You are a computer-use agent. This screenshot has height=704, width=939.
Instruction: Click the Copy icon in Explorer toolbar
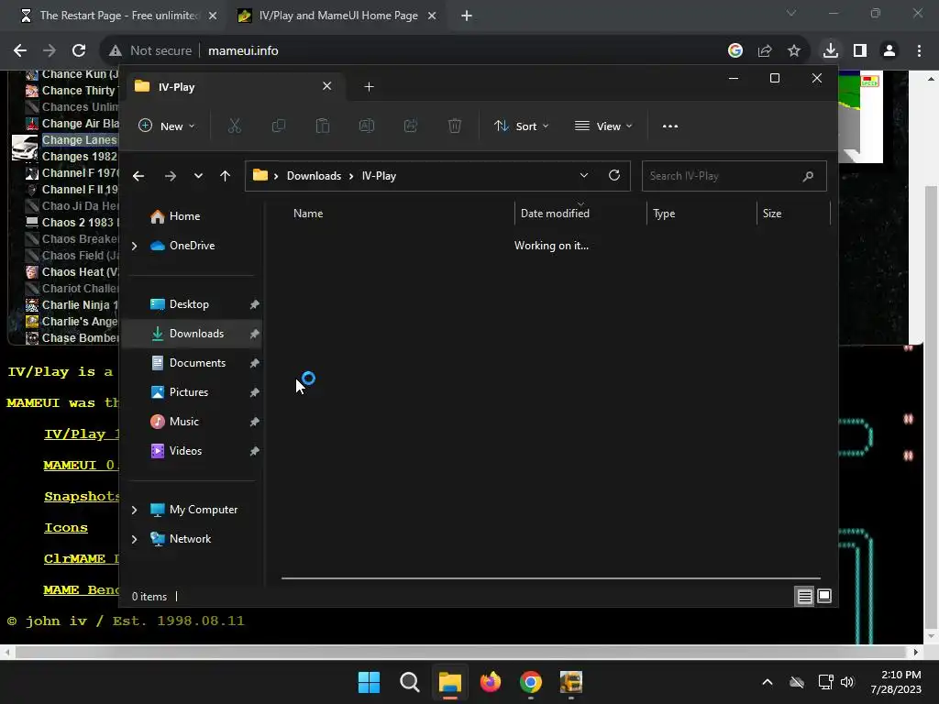coord(279,126)
